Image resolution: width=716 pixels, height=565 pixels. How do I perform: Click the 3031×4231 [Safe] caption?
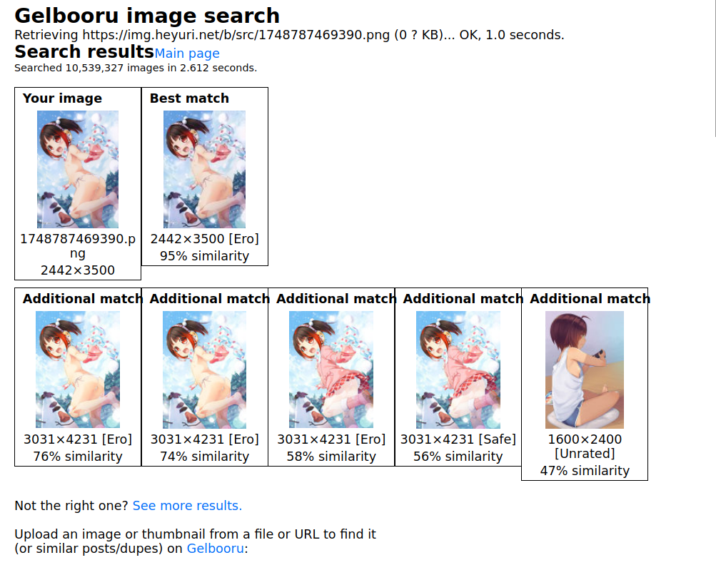pyautogui.click(x=458, y=439)
